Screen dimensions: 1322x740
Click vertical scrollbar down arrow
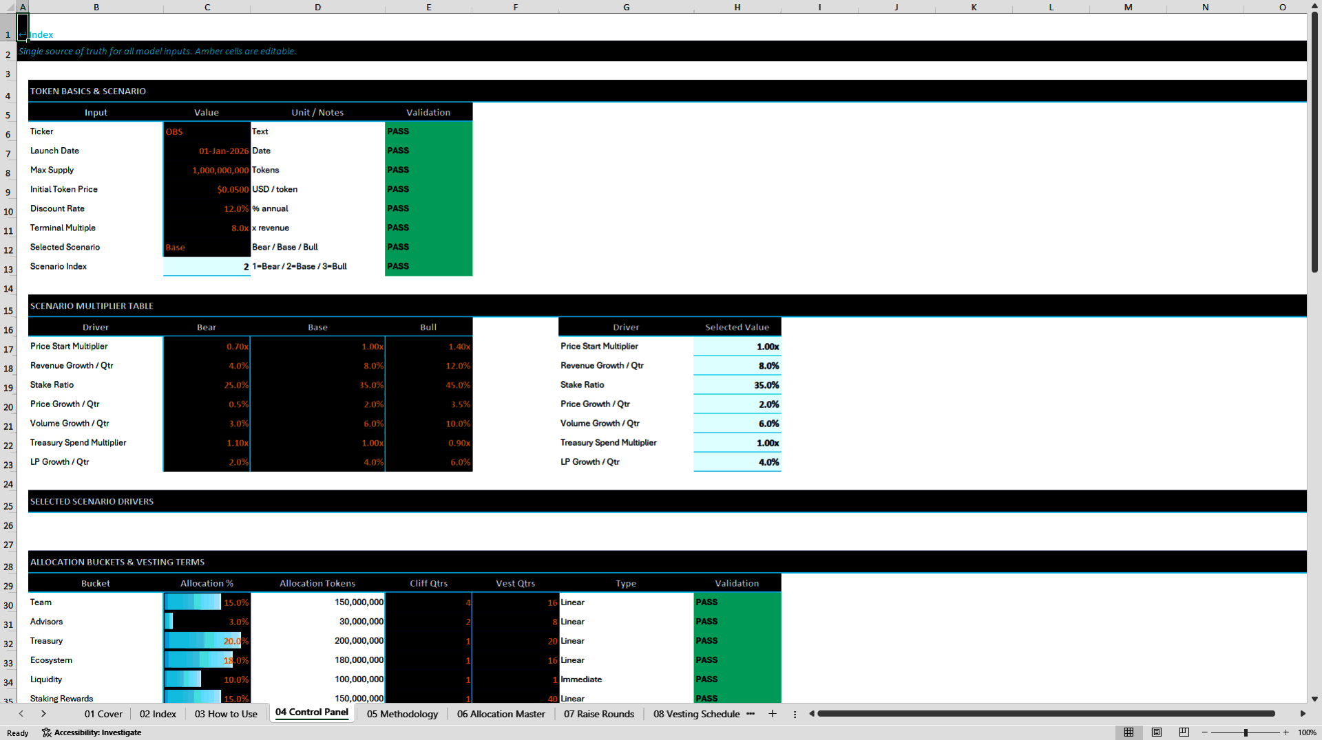[x=1314, y=699]
